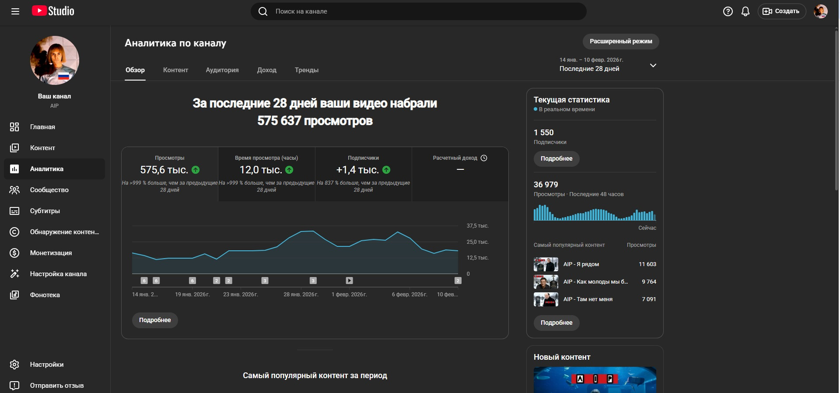Open the hamburger menu in the header
The width and height of the screenshot is (840, 393).
point(15,11)
